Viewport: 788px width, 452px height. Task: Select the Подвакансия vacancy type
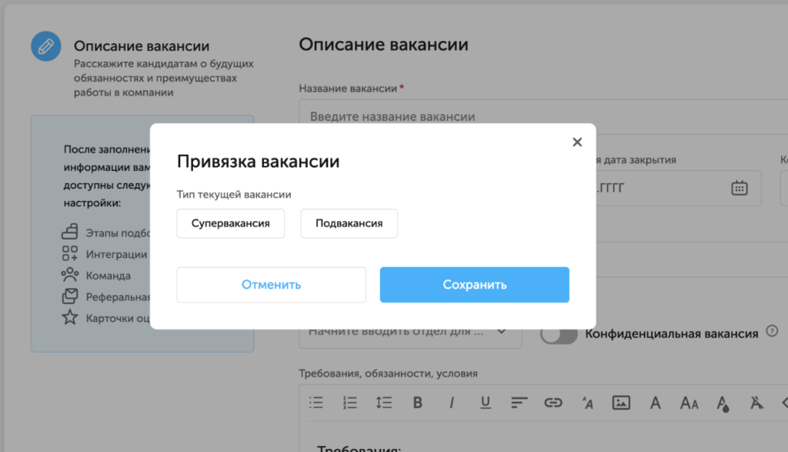(x=349, y=223)
